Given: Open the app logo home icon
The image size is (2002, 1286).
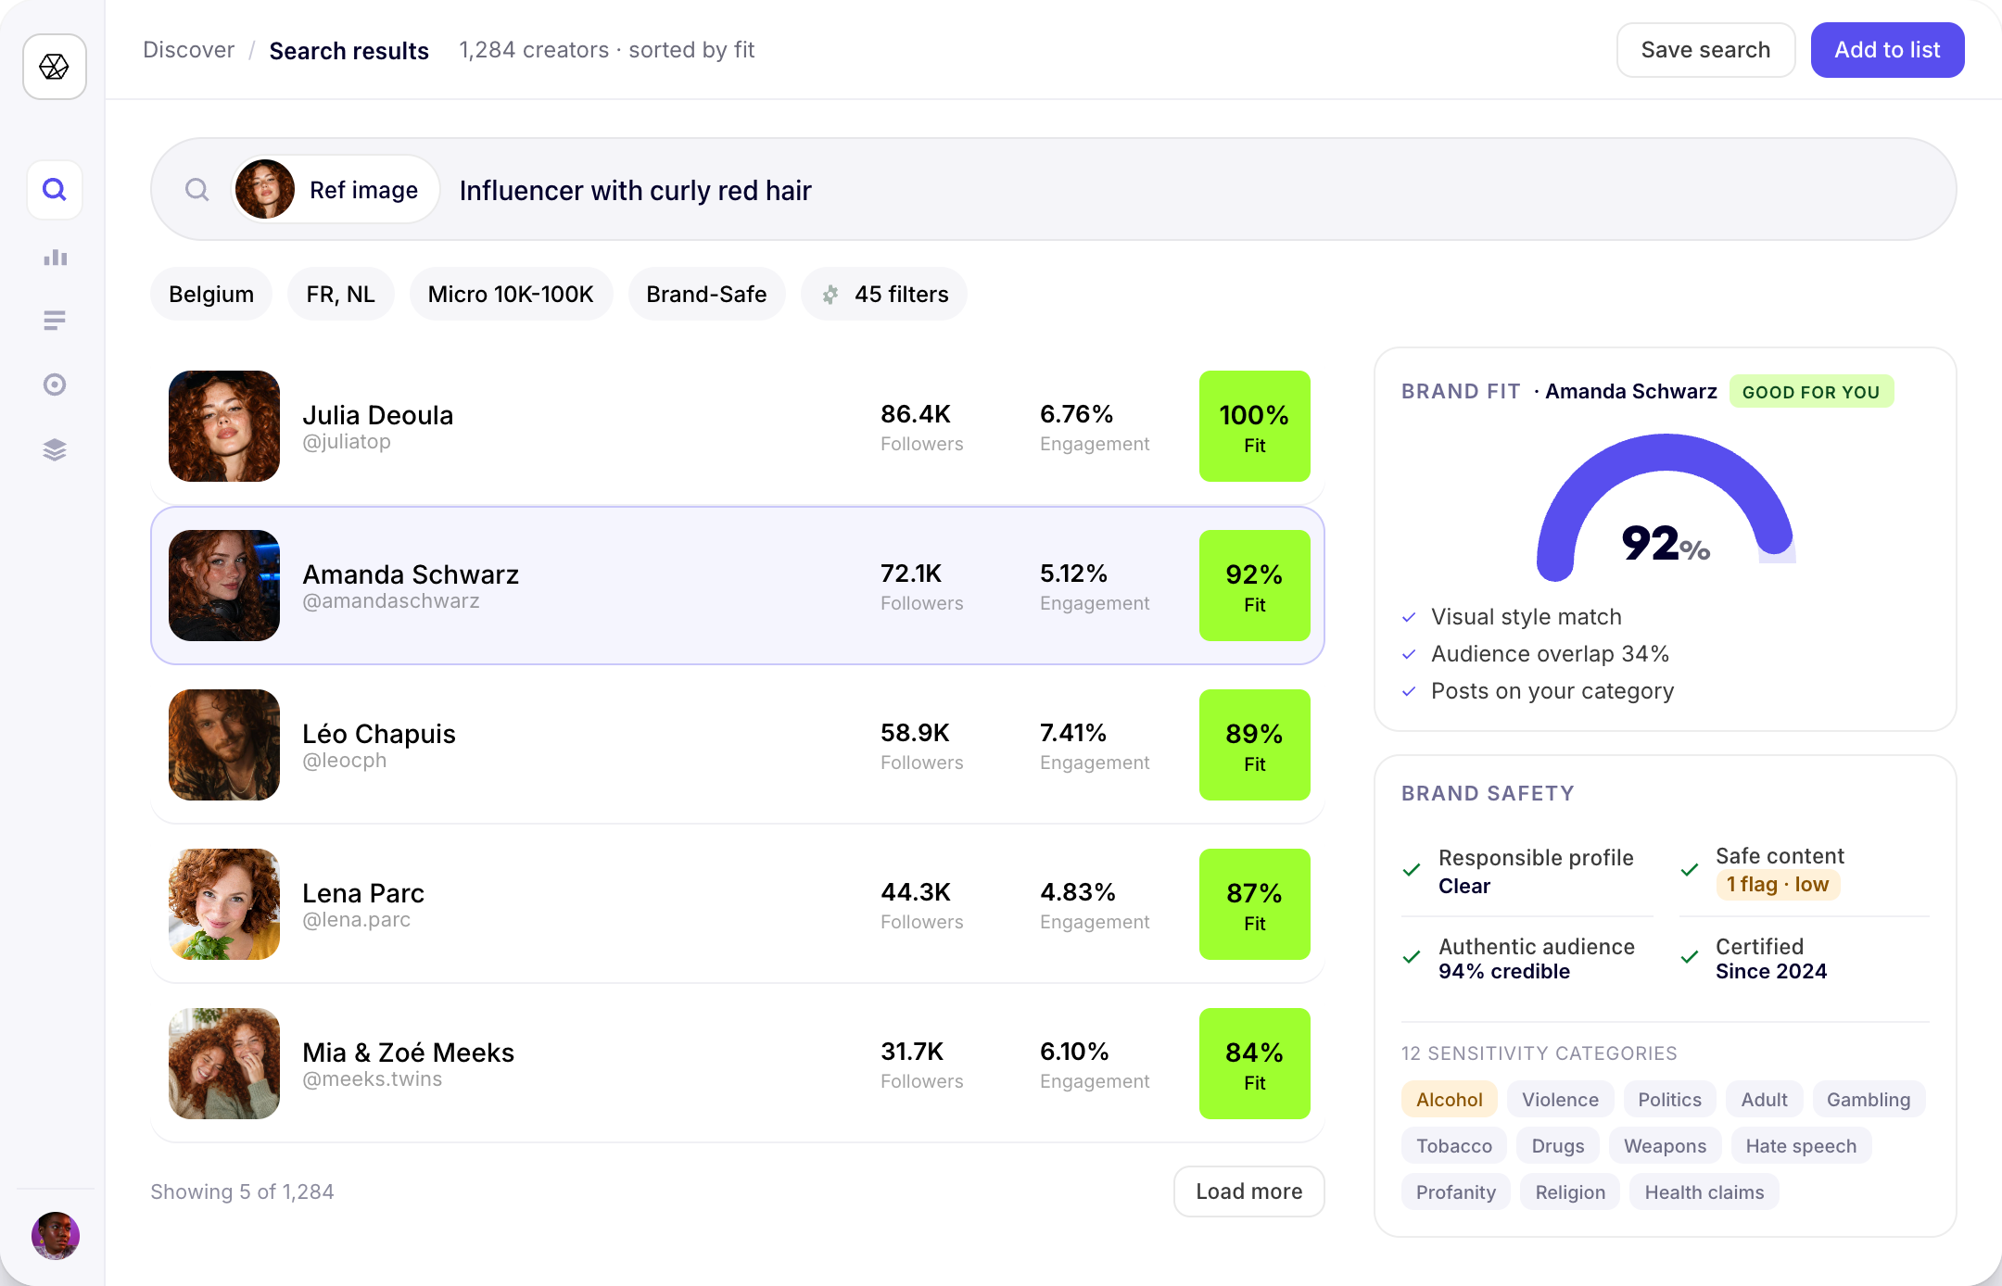Looking at the screenshot, I should 55,67.
